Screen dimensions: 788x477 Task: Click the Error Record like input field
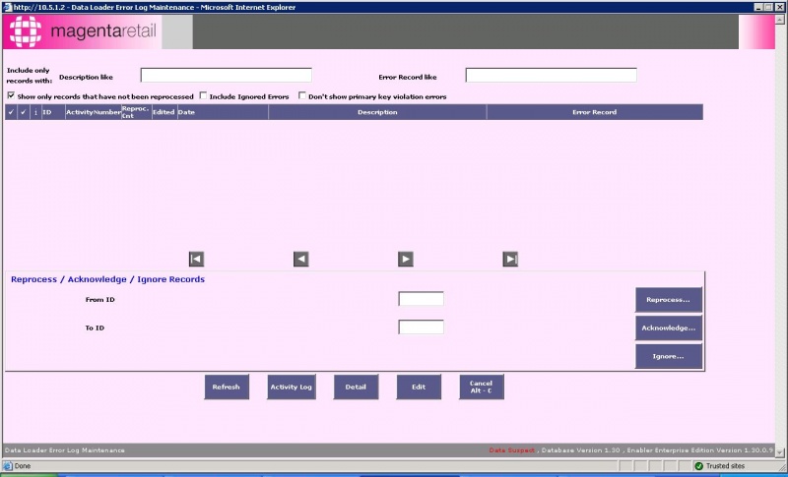[551, 75]
